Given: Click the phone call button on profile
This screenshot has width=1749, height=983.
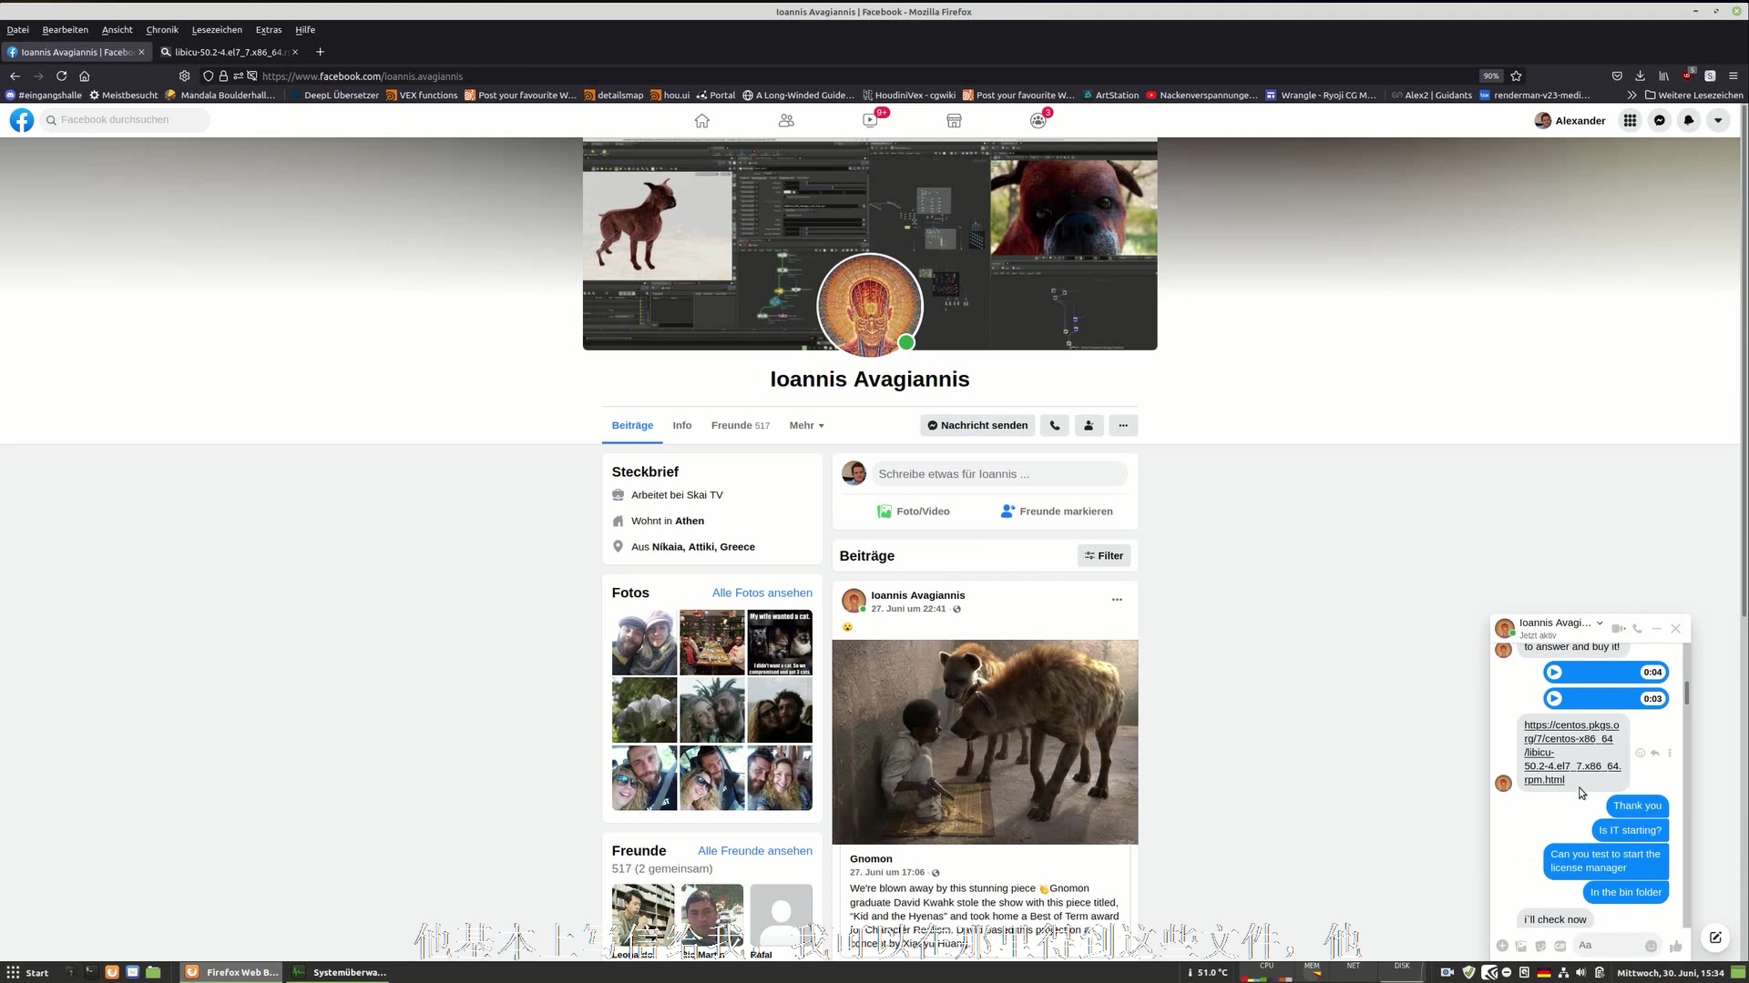Looking at the screenshot, I should 1055,425.
